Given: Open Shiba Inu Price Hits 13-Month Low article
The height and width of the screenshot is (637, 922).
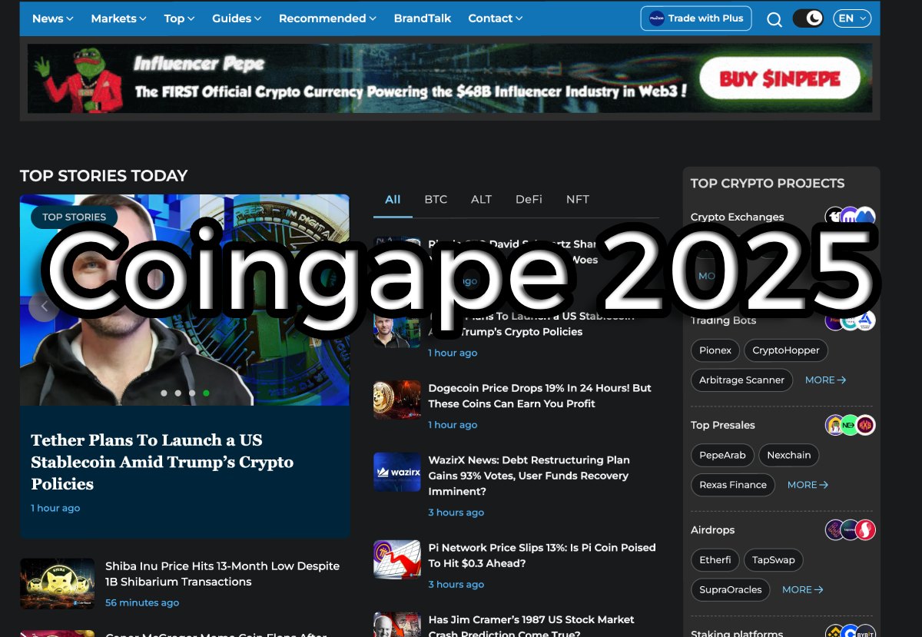Looking at the screenshot, I should point(222,573).
